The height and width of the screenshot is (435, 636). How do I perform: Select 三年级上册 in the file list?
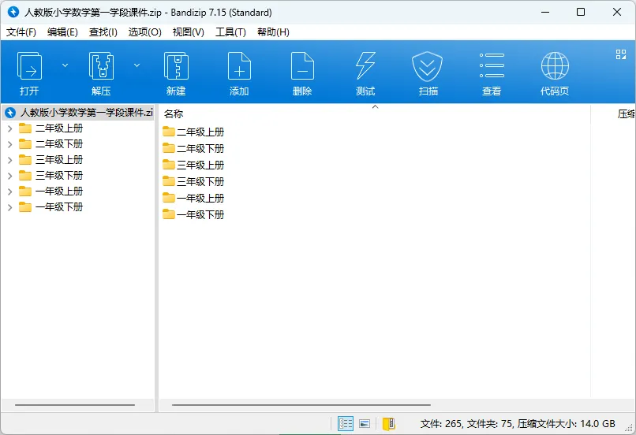coord(193,165)
